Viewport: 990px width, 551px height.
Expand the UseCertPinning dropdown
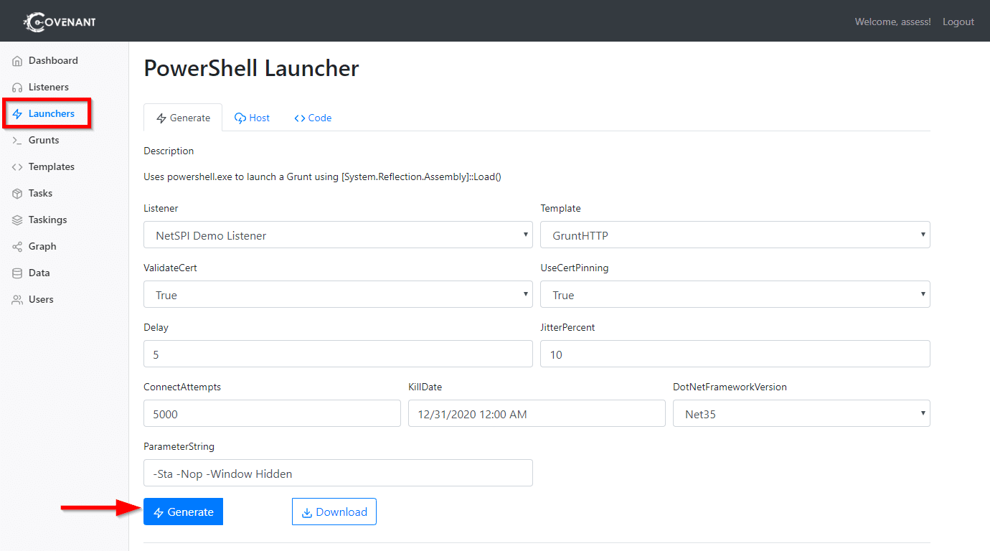coord(735,294)
